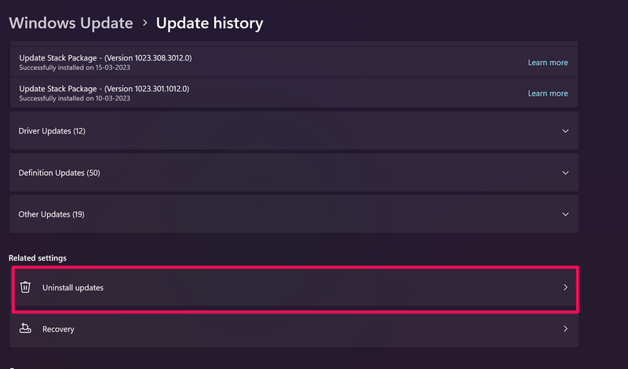Click the right arrow on the Recovery row

565,329
